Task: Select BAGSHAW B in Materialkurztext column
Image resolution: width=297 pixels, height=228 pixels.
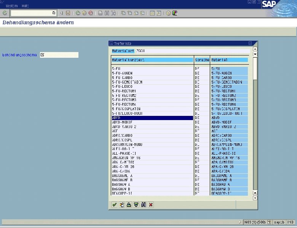Action: coord(152,189)
